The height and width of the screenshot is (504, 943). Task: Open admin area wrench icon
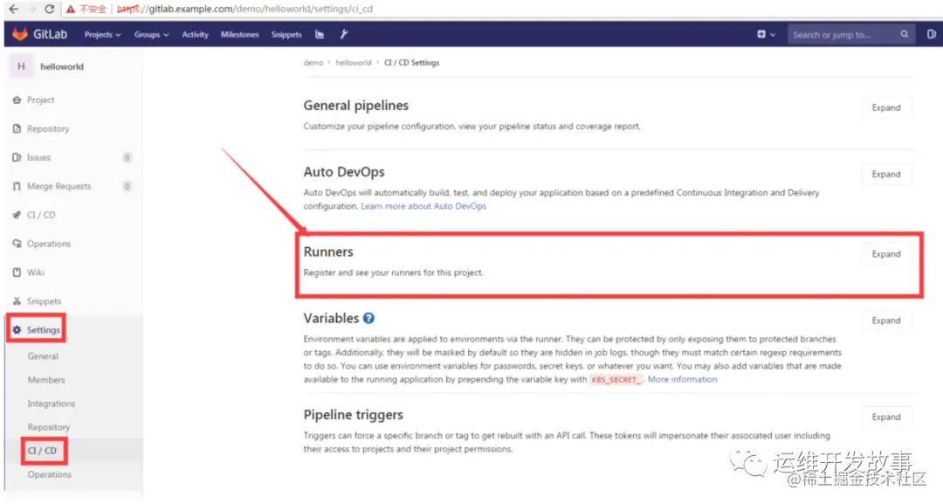point(344,34)
